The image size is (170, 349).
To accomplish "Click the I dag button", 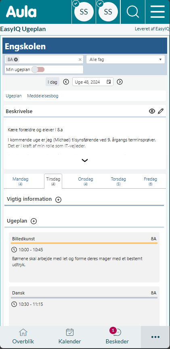I will click(x=52, y=82).
